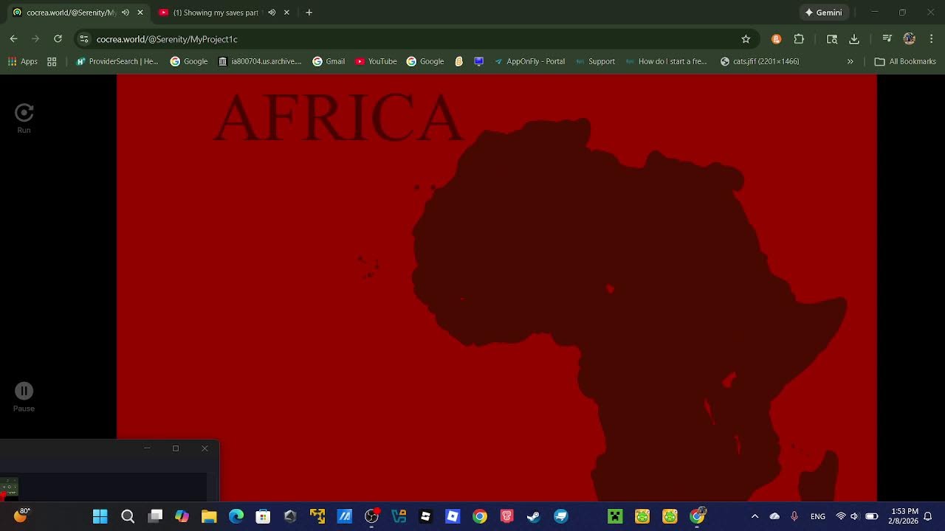Open File Explorer from the taskbar
Image resolution: width=945 pixels, height=531 pixels.
pyautogui.click(x=209, y=516)
